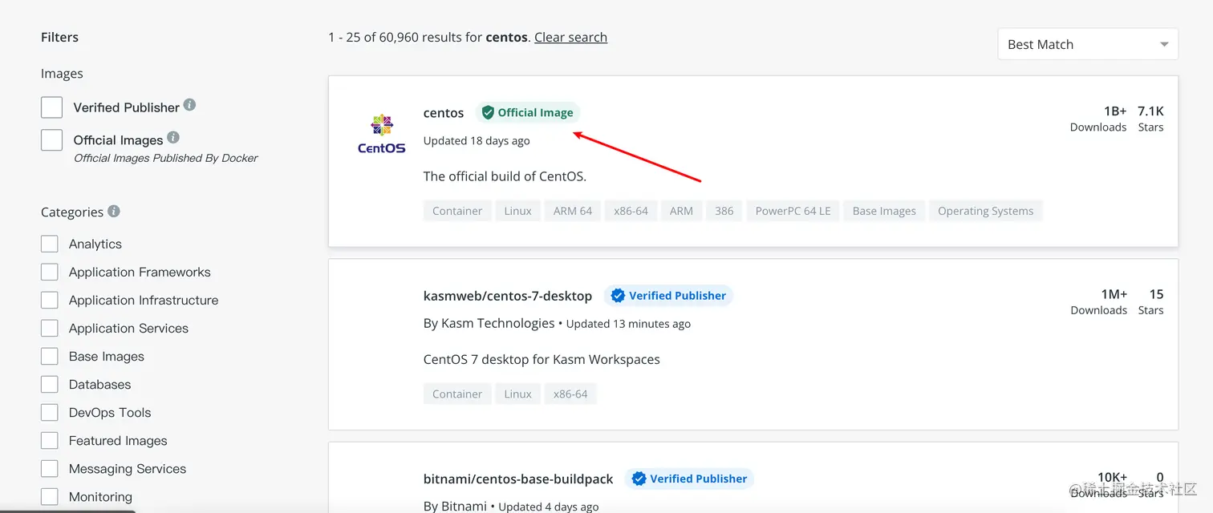
Task: Click the Clear search link
Action: 570,37
